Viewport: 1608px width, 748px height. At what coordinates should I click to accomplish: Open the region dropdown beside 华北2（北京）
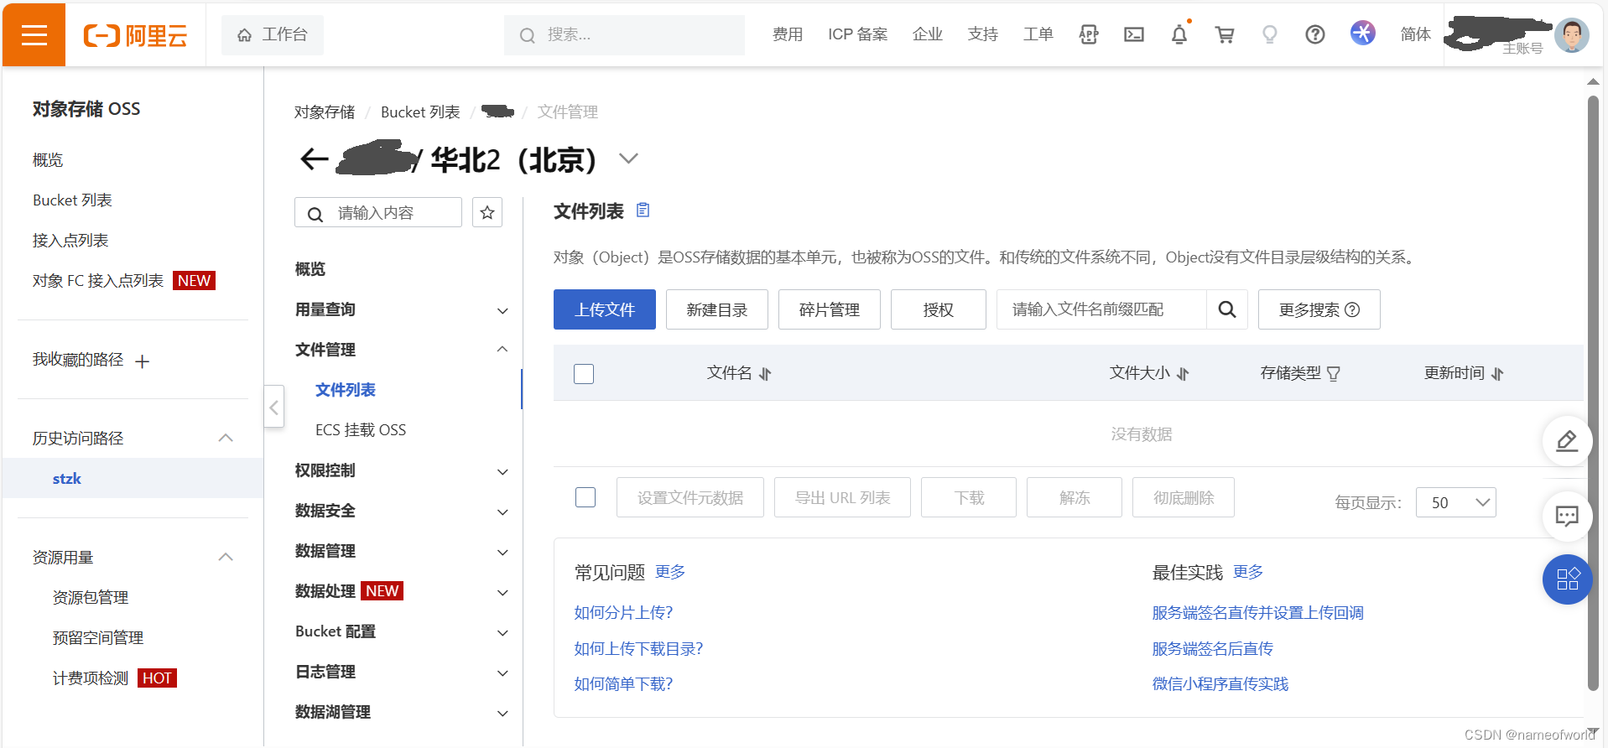[x=628, y=158]
